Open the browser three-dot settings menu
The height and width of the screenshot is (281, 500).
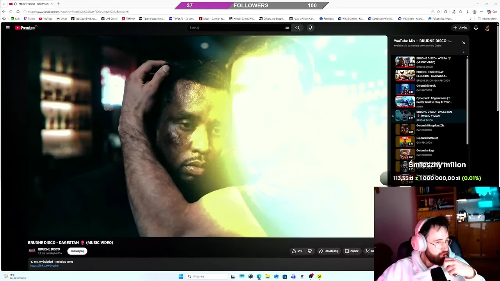482,12
